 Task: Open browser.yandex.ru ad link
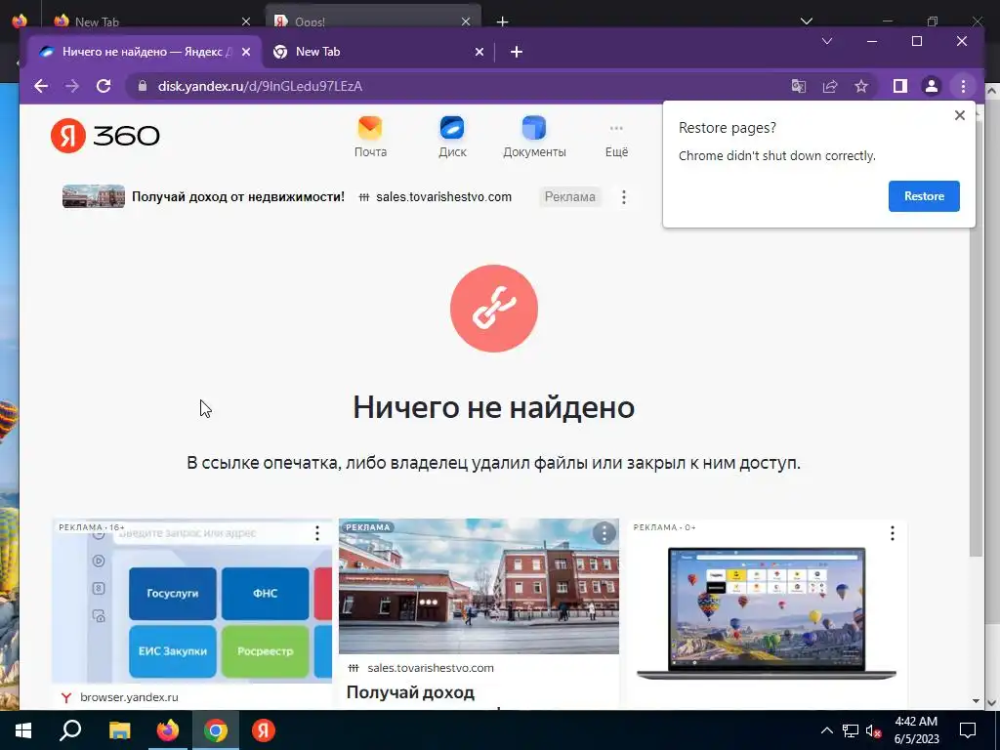point(129,697)
